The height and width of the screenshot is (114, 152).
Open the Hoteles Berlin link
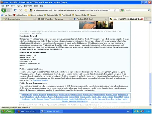click(x=74, y=99)
